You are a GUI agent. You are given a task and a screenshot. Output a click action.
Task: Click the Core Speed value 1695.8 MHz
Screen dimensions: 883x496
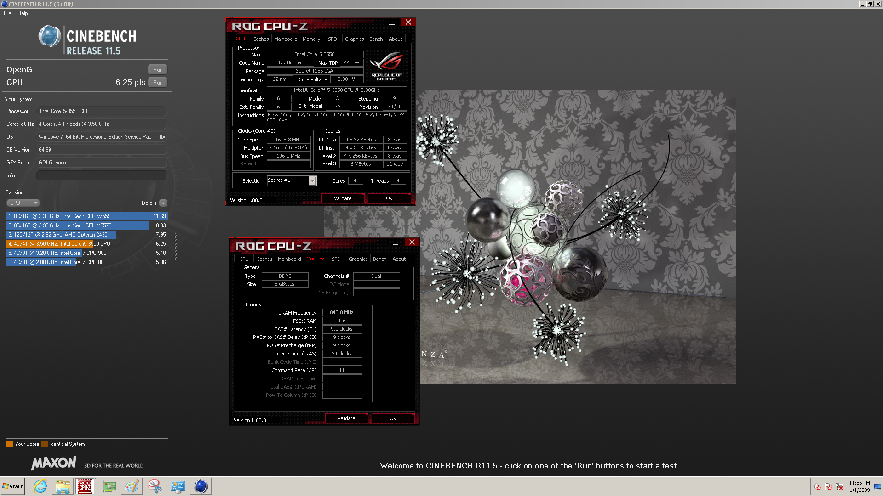pyautogui.click(x=288, y=140)
